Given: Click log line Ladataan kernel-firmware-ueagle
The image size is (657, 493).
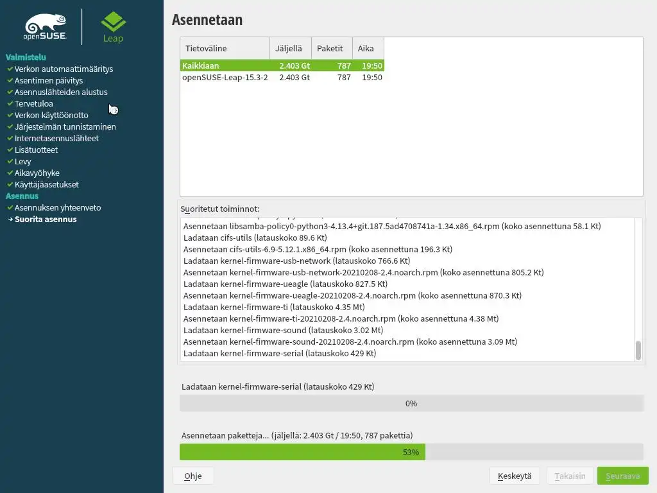Looking at the screenshot, I should coord(285,284).
